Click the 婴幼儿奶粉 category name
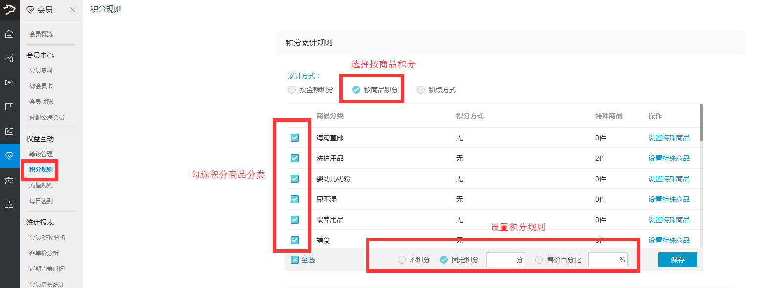This screenshot has height=288, width=779. click(x=333, y=179)
